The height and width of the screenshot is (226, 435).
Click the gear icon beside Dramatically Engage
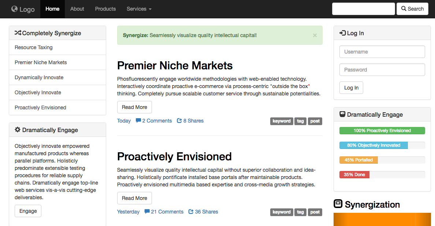(18, 130)
